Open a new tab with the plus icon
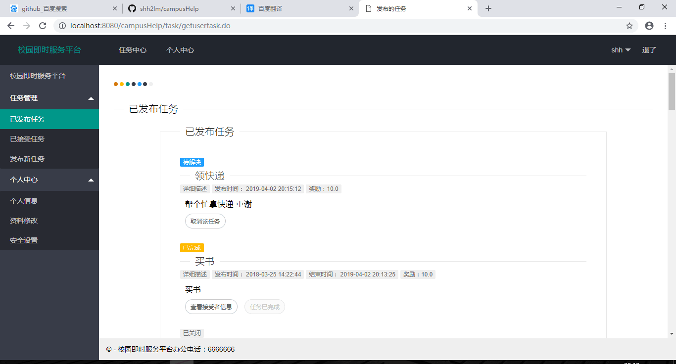 [488, 8]
